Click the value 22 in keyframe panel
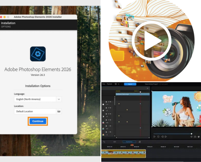 point(107,111)
